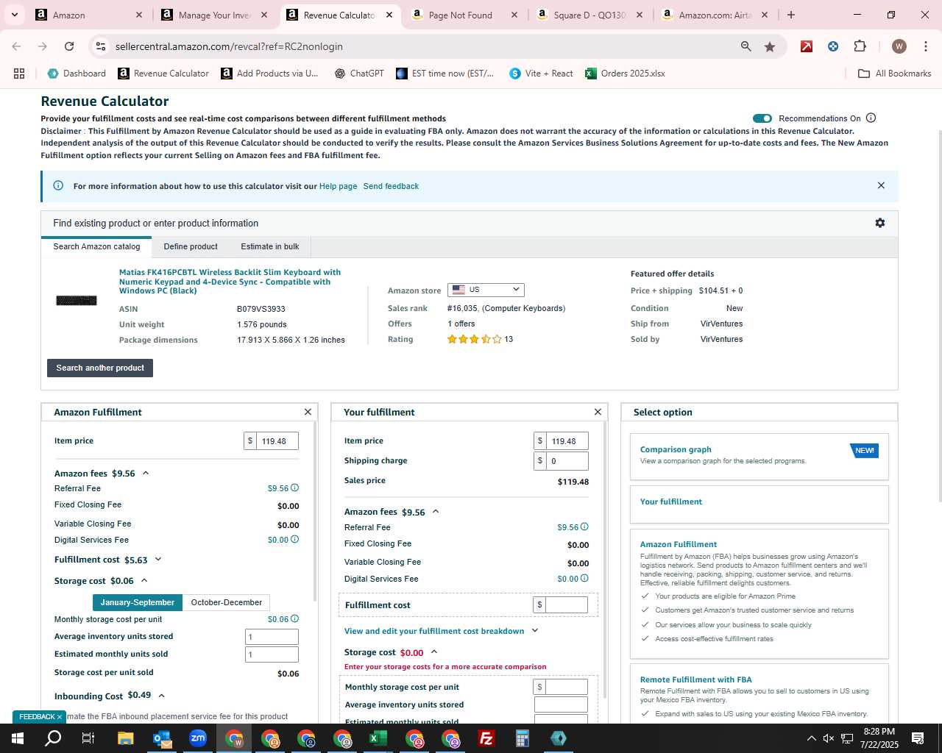The width and height of the screenshot is (942, 753).
Task: Expand your fulfillment cost breakdown chevron
Action: tap(535, 631)
